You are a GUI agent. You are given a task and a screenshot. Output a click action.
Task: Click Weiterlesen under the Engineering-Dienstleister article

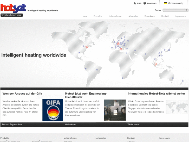(70, 125)
